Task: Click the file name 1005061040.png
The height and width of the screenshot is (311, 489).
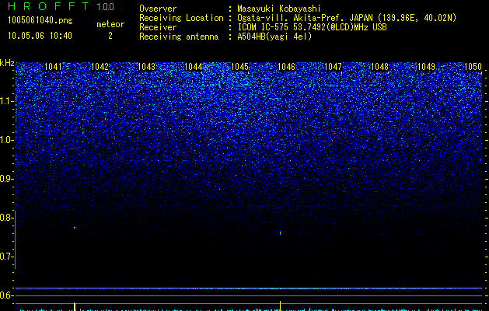Action: 40,20
